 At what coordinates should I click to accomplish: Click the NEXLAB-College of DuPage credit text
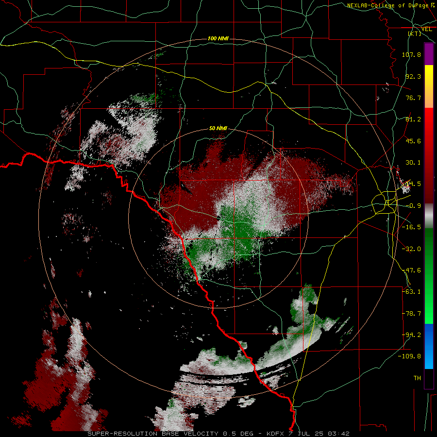(387, 5)
